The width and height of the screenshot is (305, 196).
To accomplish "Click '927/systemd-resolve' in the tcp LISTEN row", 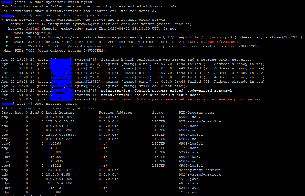I will click(x=199, y=121).
